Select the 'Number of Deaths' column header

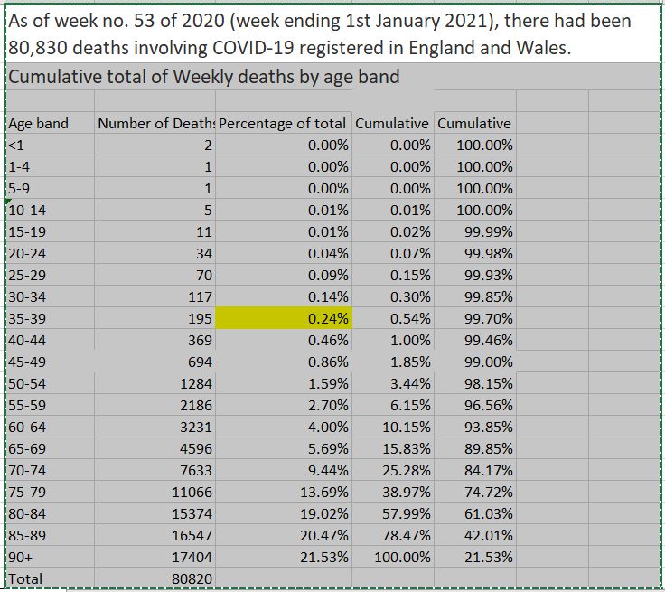point(155,124)
